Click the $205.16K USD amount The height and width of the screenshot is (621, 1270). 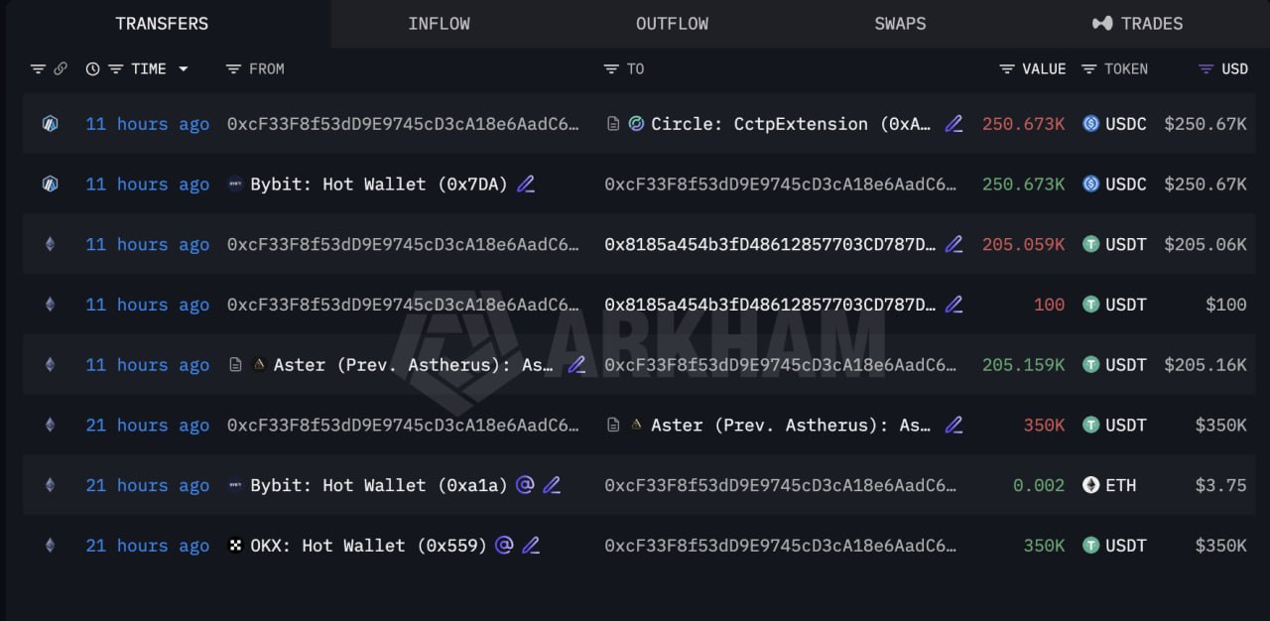point(1205,364)
